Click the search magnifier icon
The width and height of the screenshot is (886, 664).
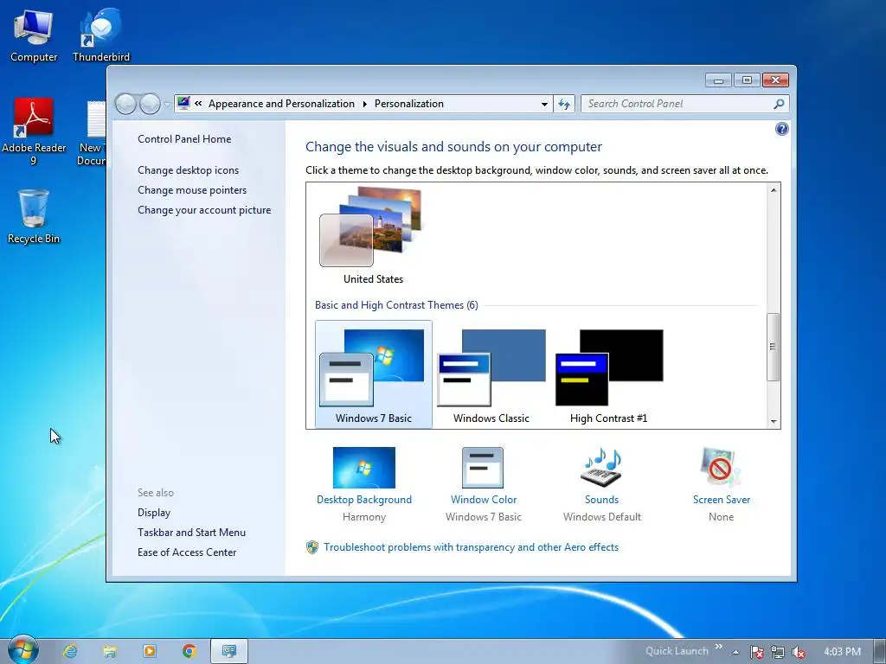click(x=779, y=104)
